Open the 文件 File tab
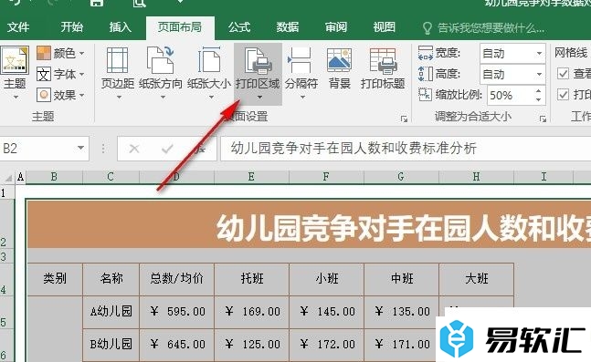The width and height of the screenshot is (591, 362). pos(18,27)
